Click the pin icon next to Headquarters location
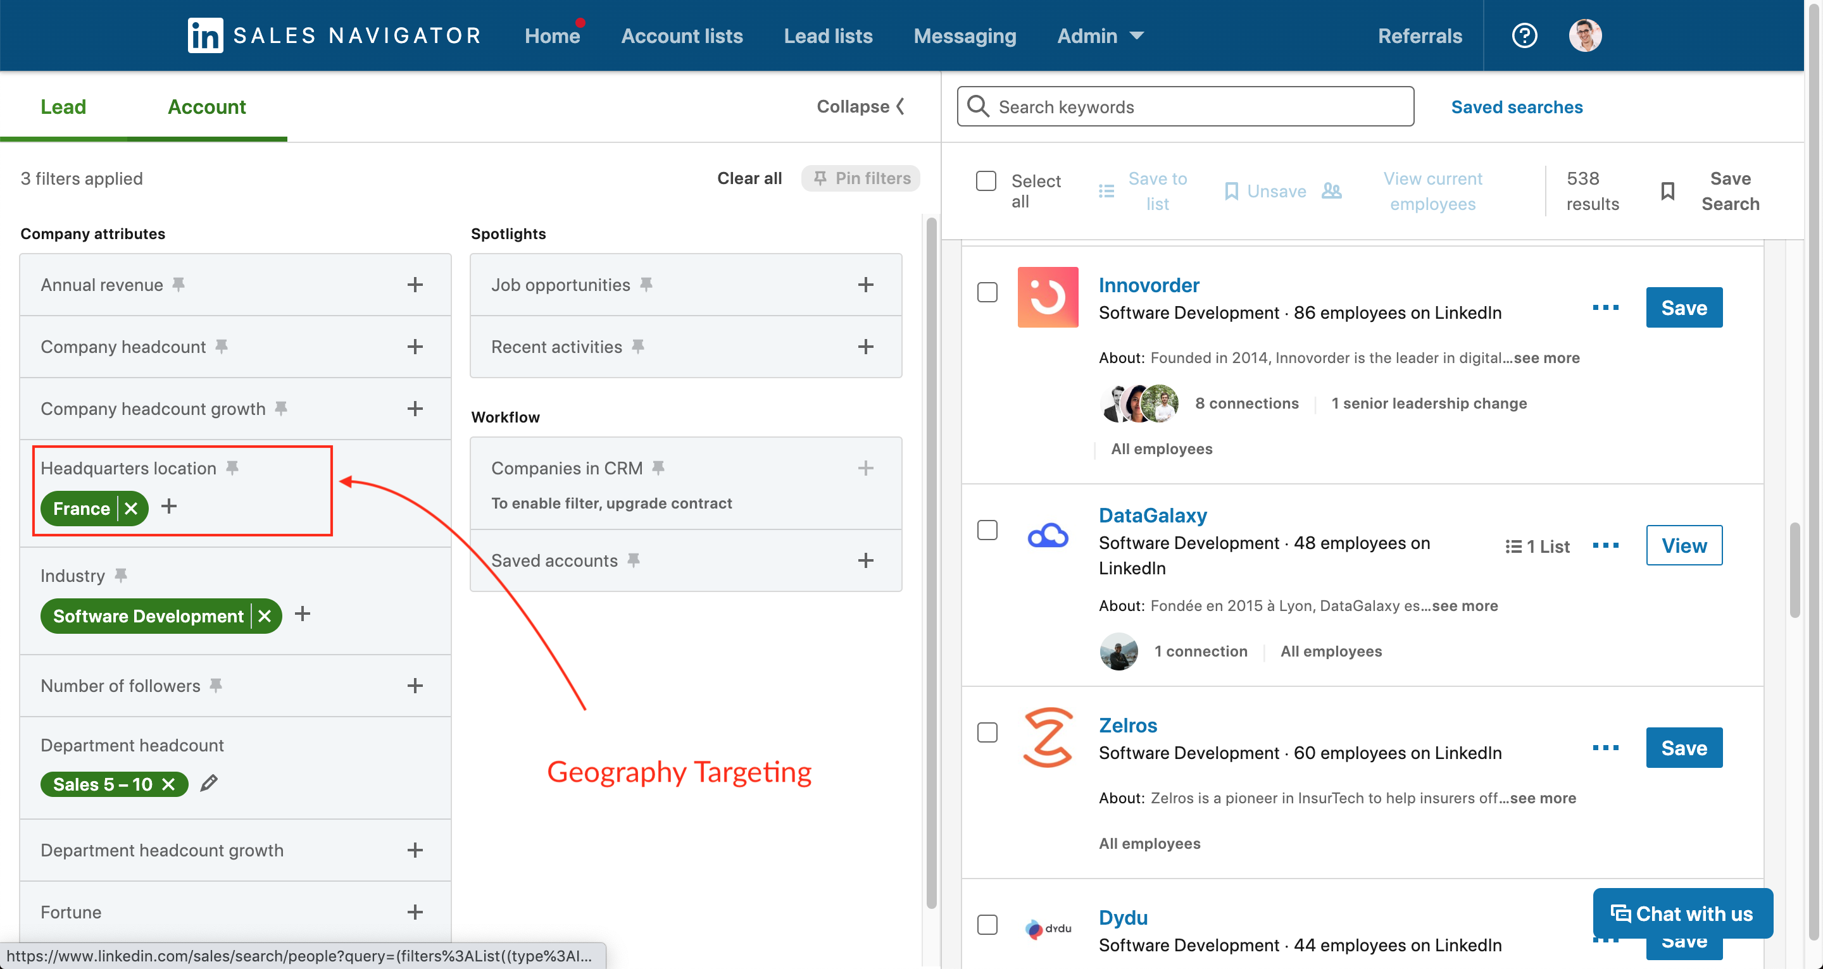This screenshot has width=1823, height=969. pos(234,467)
